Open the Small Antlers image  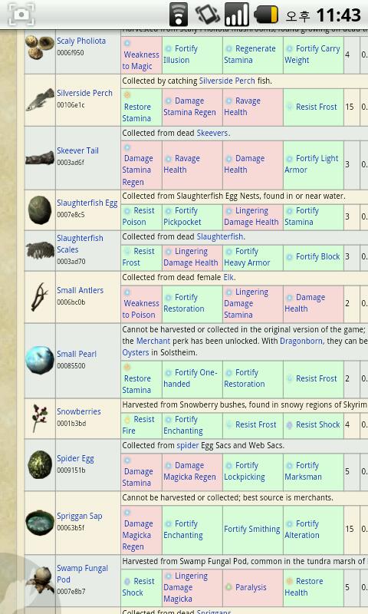[x=40, y=297]
